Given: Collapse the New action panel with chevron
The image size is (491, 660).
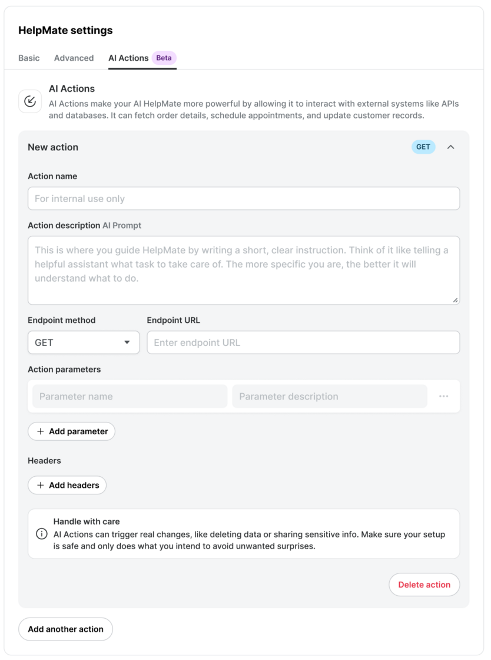Looking at the screenshot, I should [x=450, y=147].
